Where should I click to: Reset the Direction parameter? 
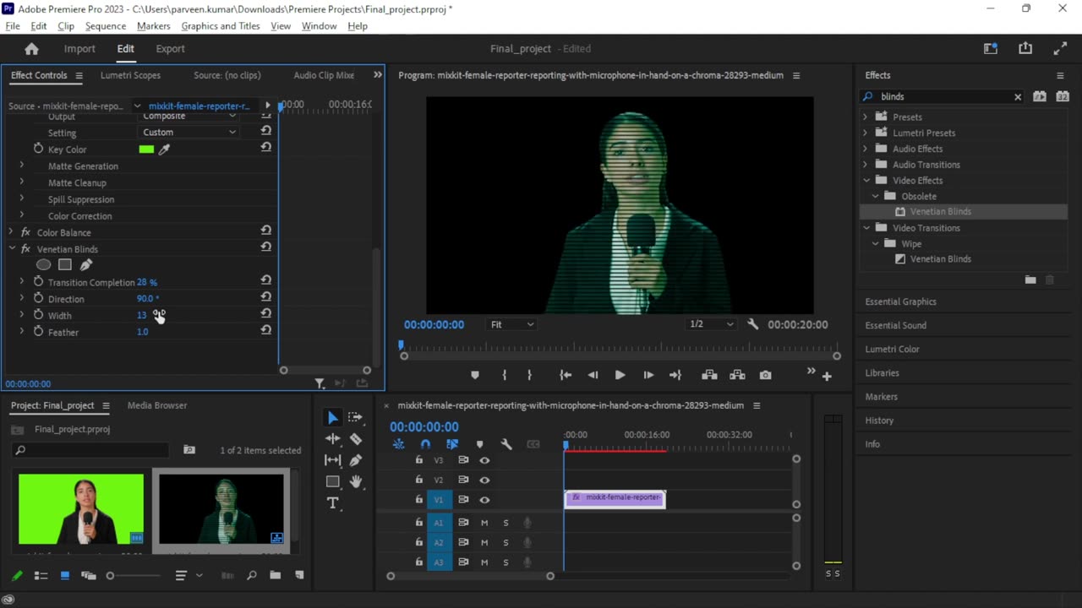[x=265, y=296]
